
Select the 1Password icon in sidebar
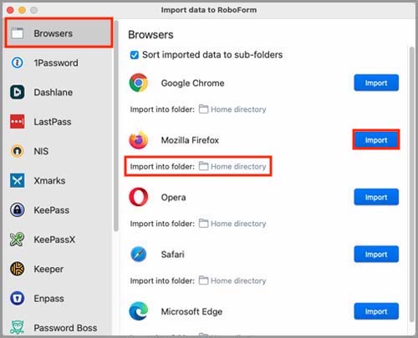(18, 63)
